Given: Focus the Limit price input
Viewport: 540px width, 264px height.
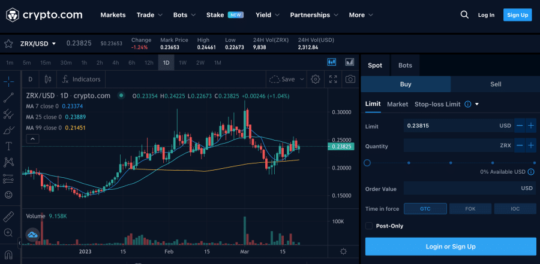Looking at the screenshot, I should (459, 126).
